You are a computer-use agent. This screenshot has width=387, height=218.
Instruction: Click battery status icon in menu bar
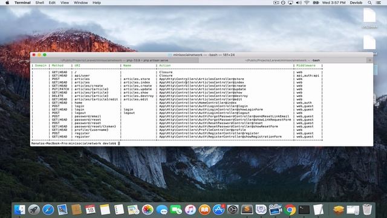pos(316,2)
